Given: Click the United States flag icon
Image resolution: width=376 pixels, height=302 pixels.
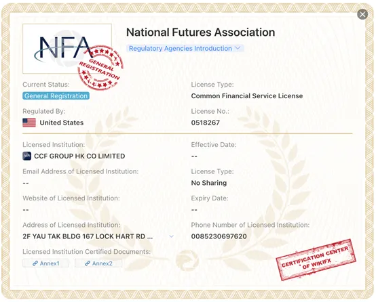Looking at the screenshot, I should [29, 123].
